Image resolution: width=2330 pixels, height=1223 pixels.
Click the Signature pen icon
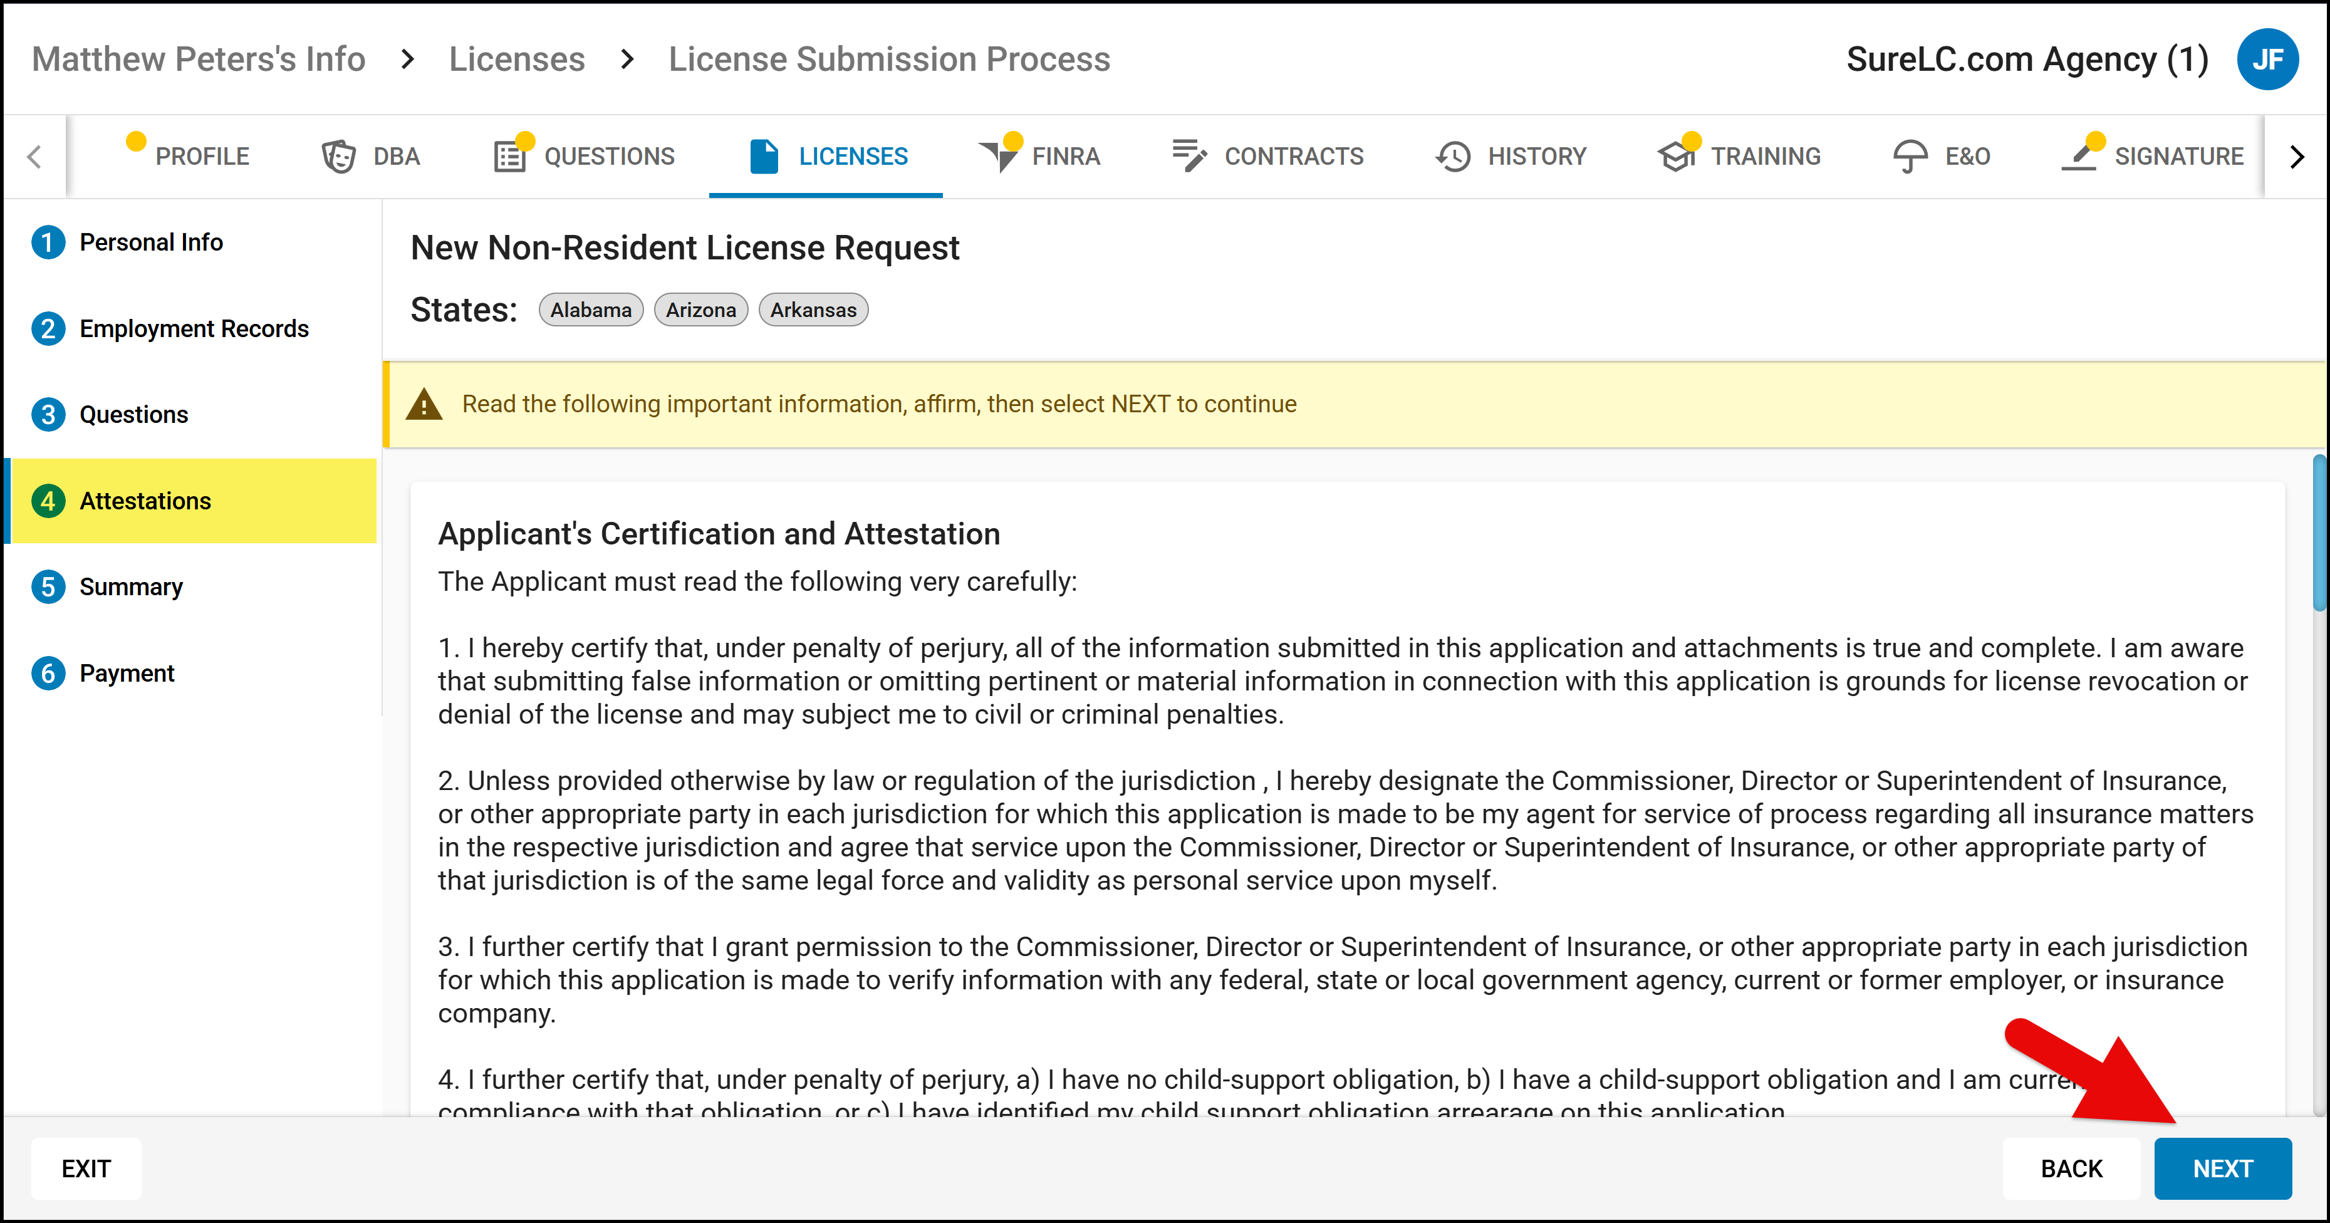pos(2079,157)
